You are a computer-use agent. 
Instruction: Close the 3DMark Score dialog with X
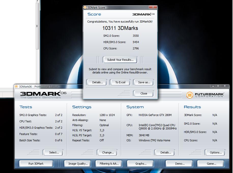tap(153, 7)
